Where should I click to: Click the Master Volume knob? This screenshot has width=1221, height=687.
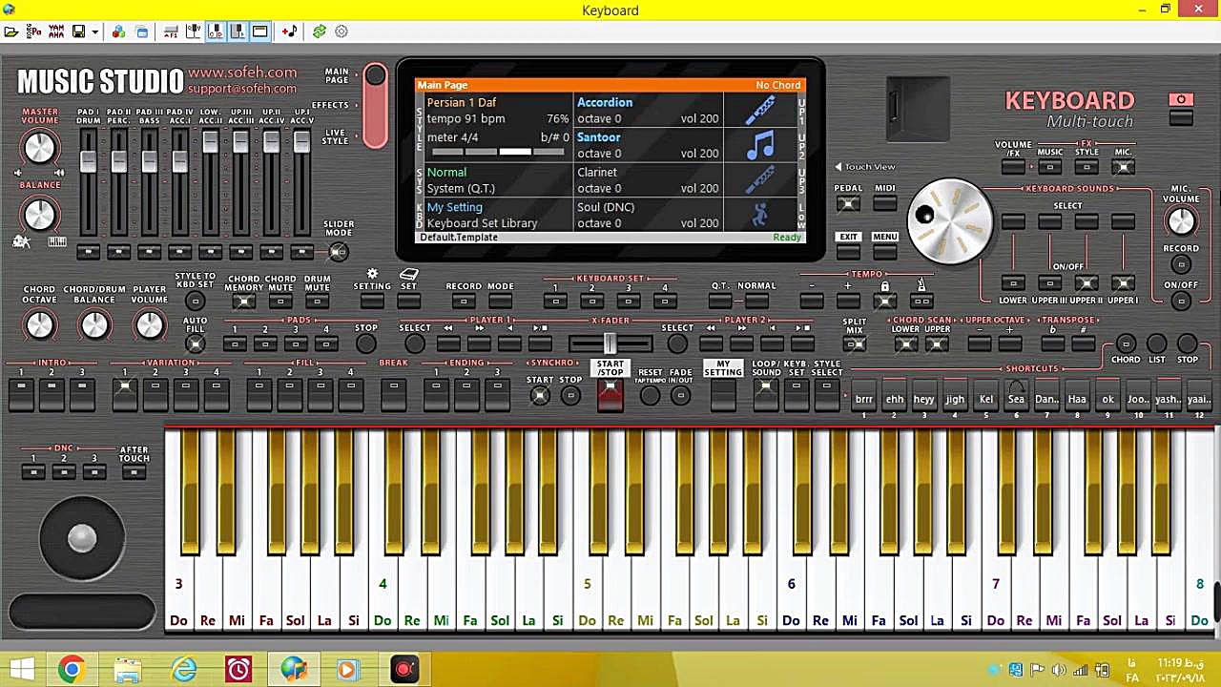39,148
